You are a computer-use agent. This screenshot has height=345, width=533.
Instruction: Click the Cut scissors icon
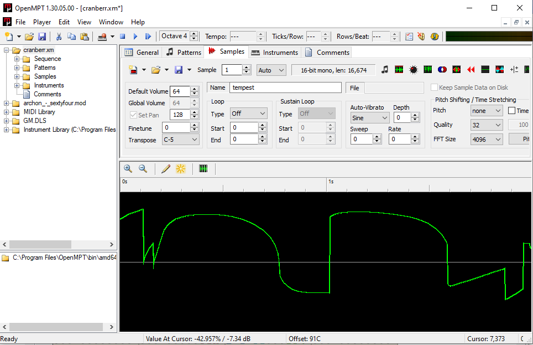click(59, 37)
